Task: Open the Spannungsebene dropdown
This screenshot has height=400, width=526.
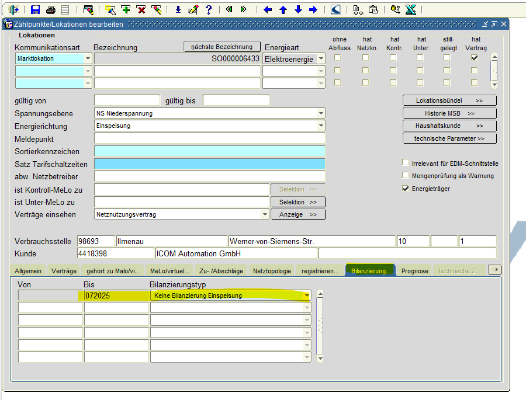Action: point(321,113)
